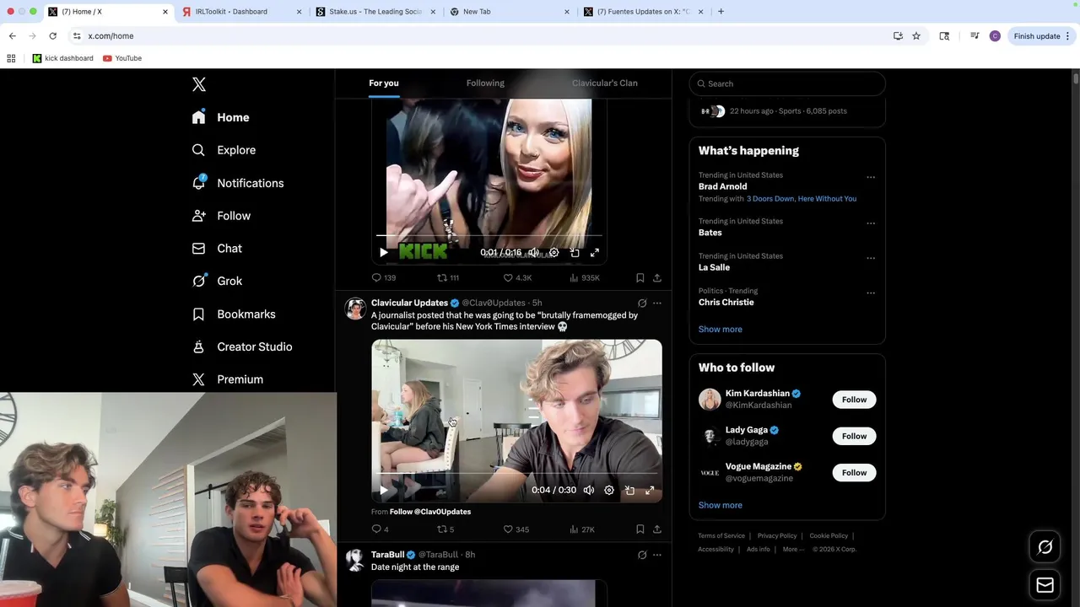
Task: Play the Kick video in top post
Action: [384, 252]
